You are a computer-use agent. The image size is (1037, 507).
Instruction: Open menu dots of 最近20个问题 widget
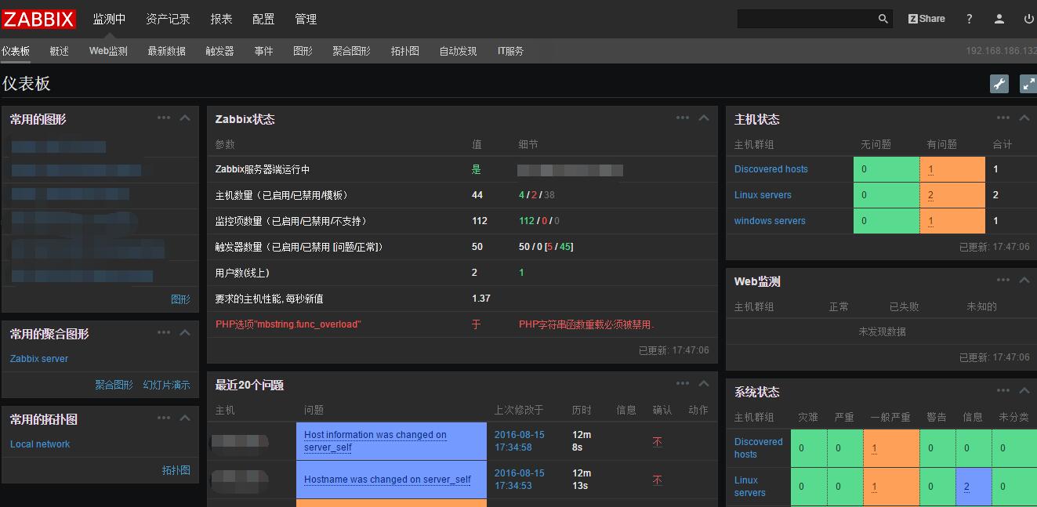683,383
